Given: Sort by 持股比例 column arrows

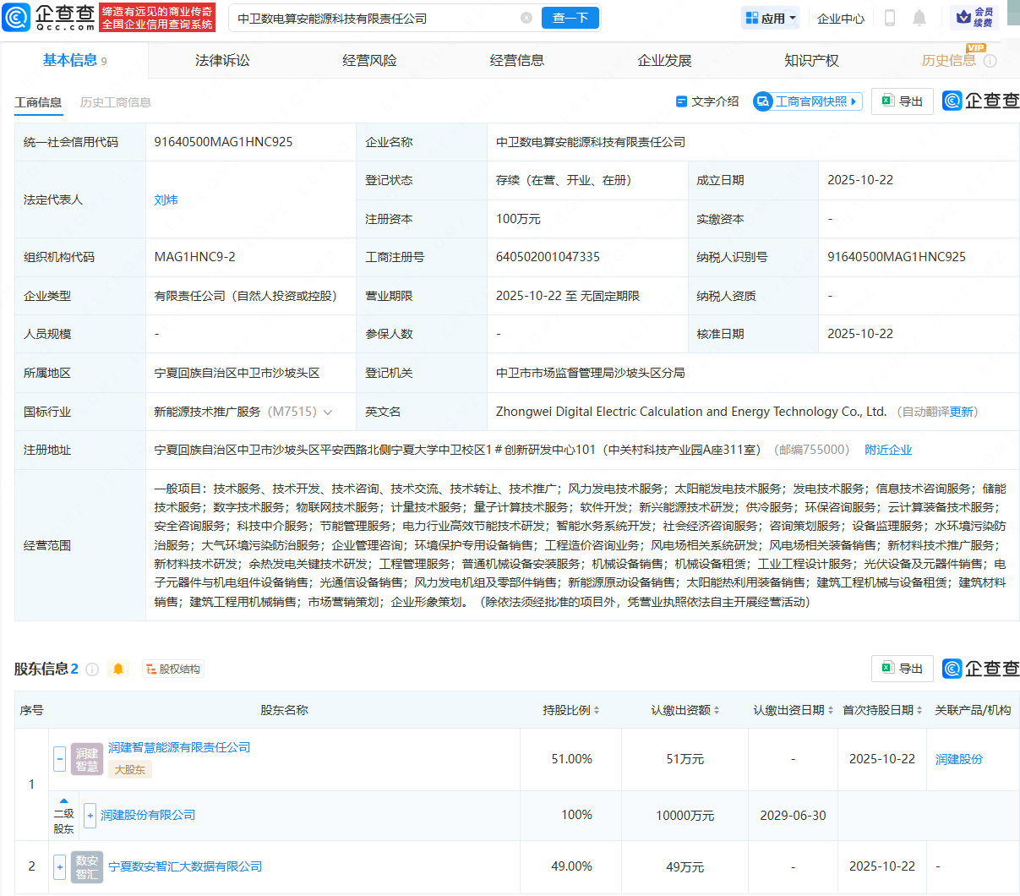Looking at the screenshot, I should (x=597, y=711).
